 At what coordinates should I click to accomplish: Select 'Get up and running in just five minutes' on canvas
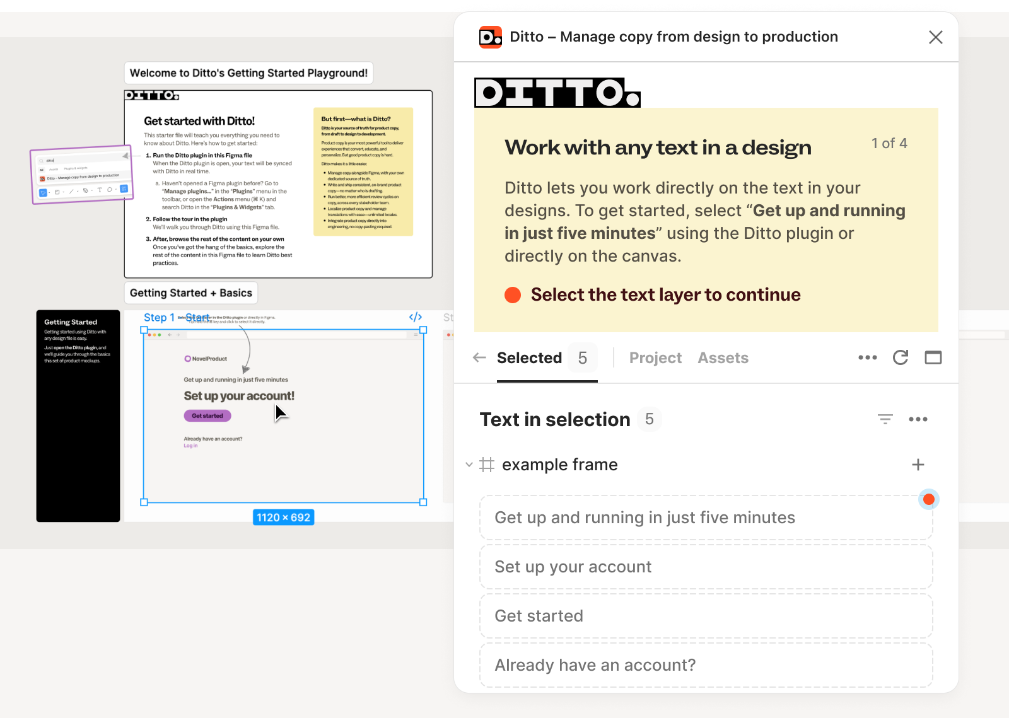(x=236, y=379)
